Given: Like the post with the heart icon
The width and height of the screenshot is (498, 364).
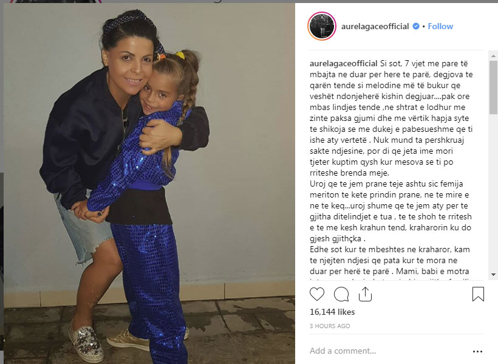Looking at the screenshot, I should pos(316,294).
